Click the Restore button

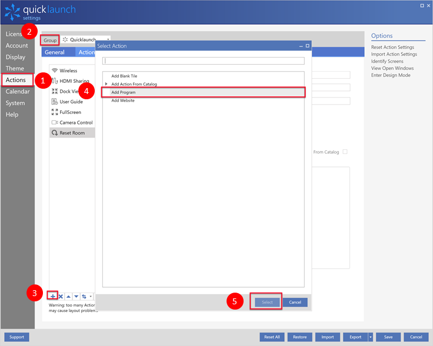tap(299, 337)
